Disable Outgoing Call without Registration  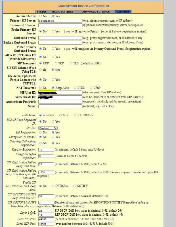point(40,143)
